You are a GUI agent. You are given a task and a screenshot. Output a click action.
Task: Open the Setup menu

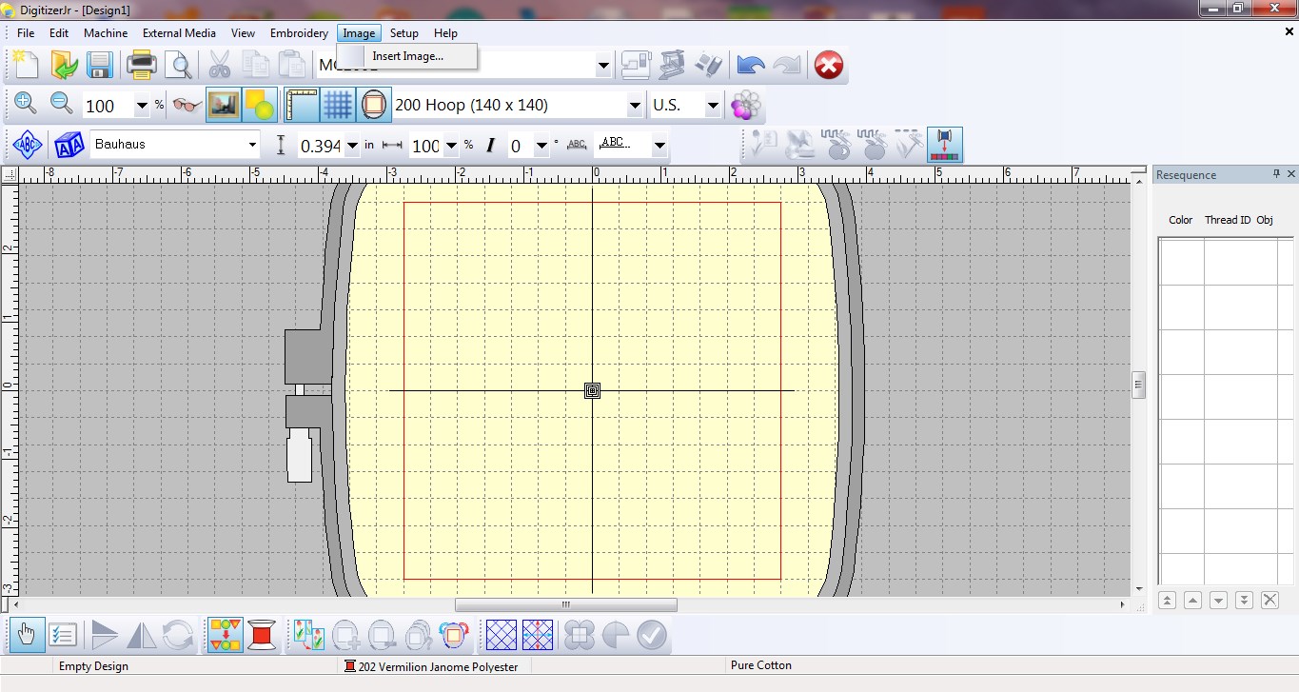[404, 32]
